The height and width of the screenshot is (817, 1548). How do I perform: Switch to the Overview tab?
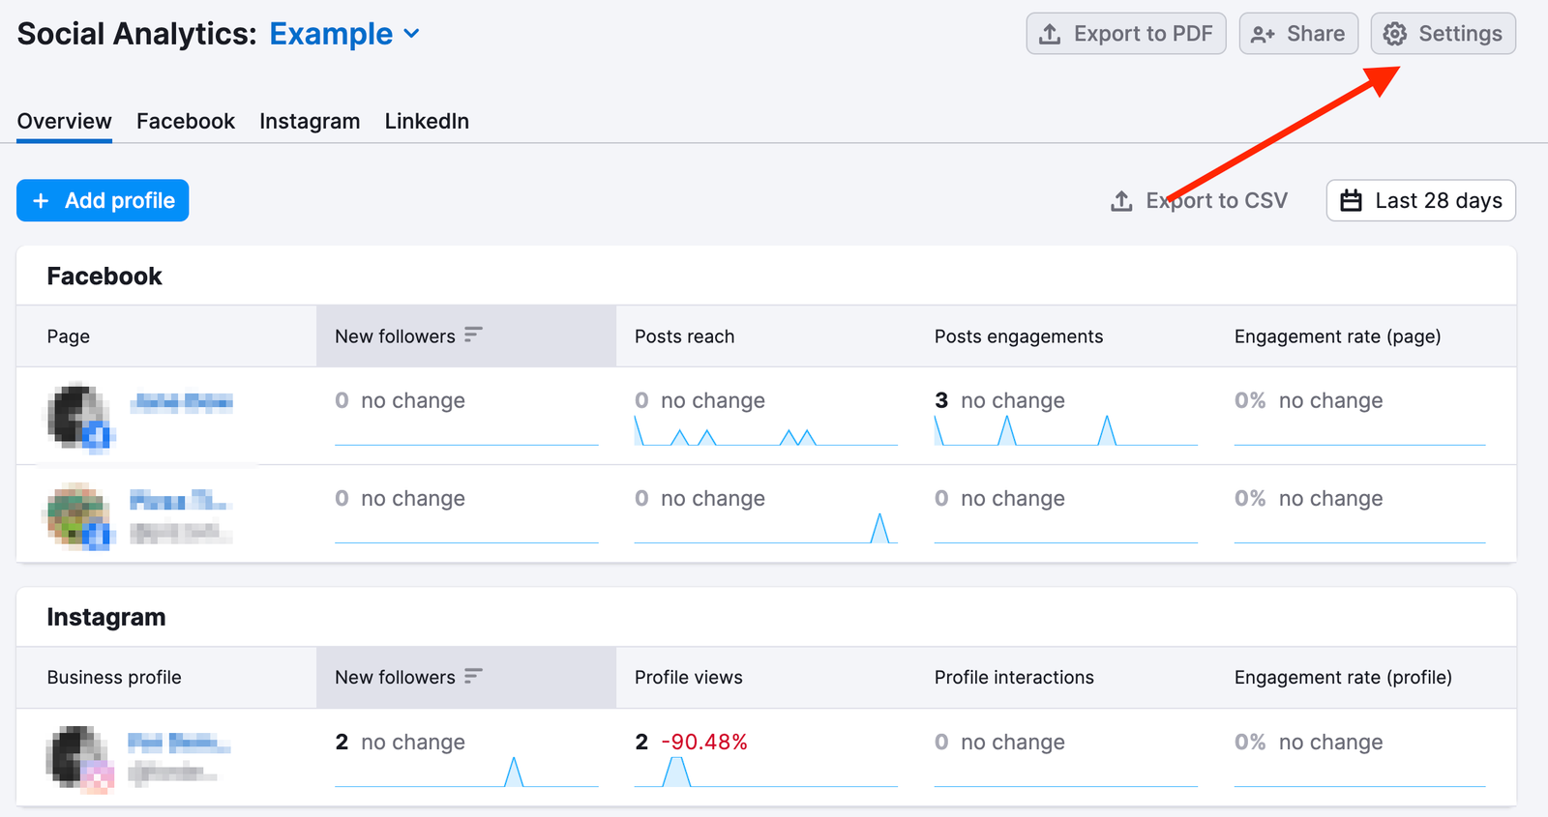(x=65, y=121)
